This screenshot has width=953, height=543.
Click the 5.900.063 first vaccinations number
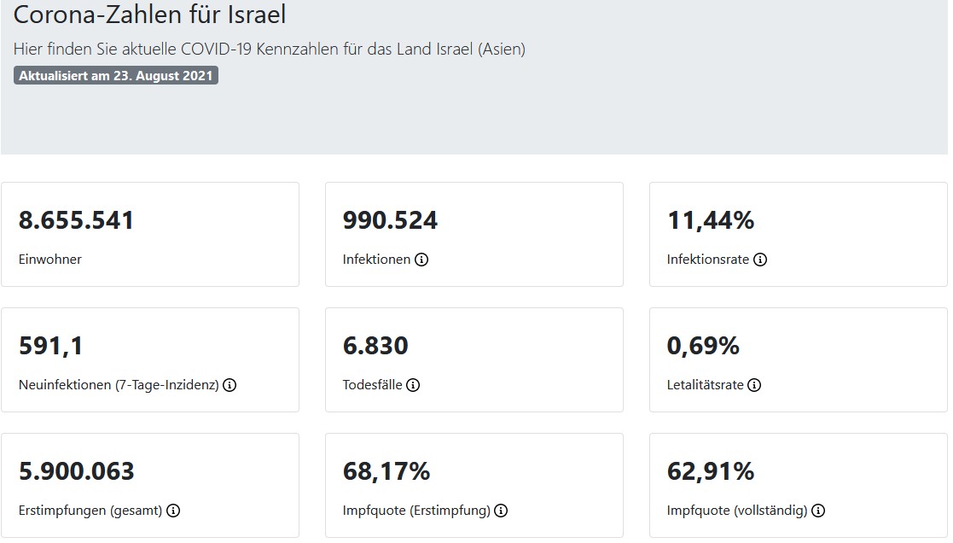point(77,471)
